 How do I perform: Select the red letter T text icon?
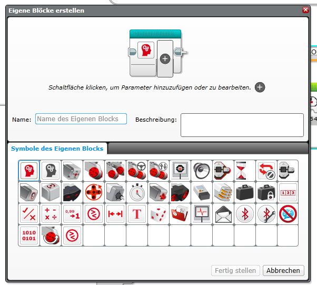pos(136,214)
